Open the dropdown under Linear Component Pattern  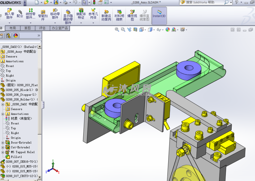click(30, 23)
